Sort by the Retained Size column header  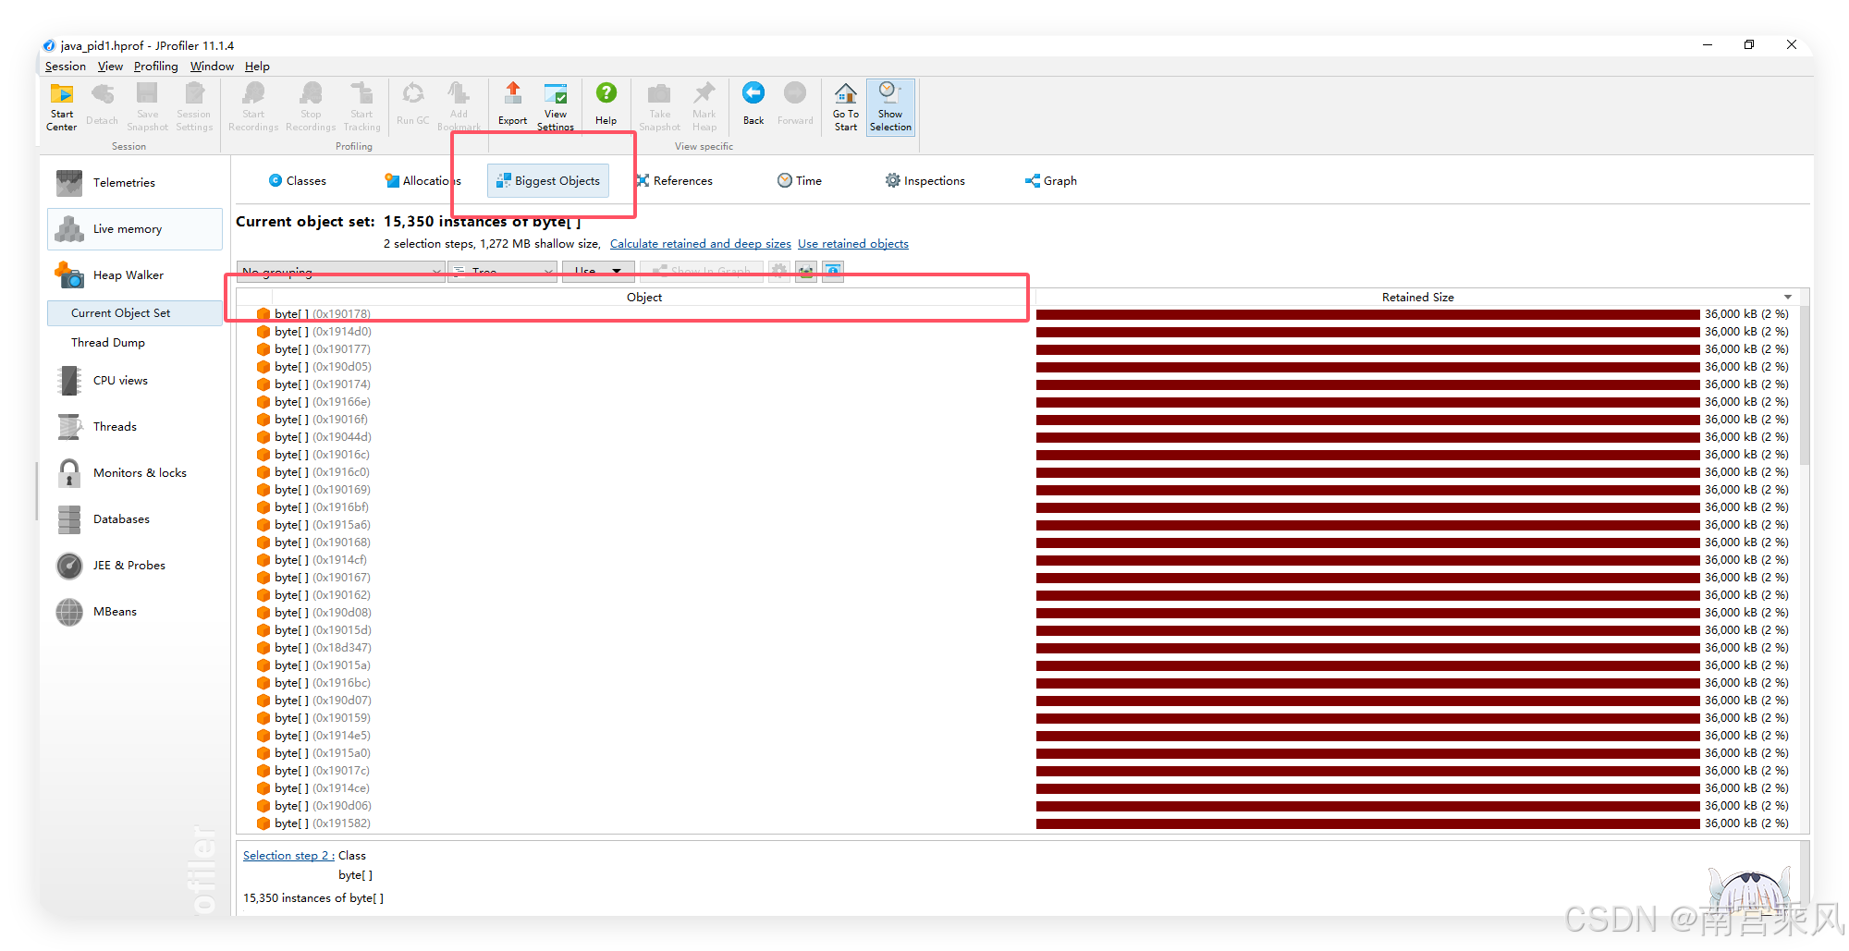tap(1417, 297)
